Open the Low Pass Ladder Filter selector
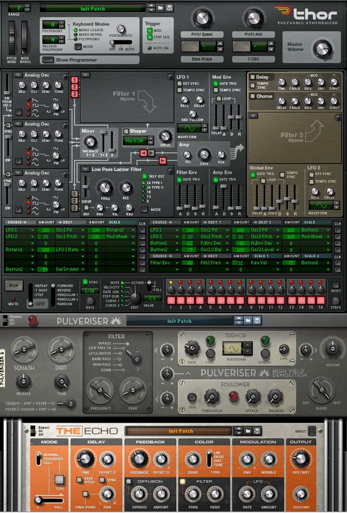The image size is (347, 513). click(86, 169)
